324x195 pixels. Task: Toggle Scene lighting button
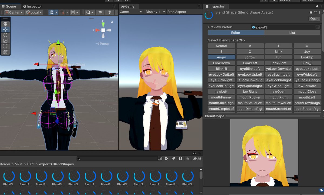[109, 12]
